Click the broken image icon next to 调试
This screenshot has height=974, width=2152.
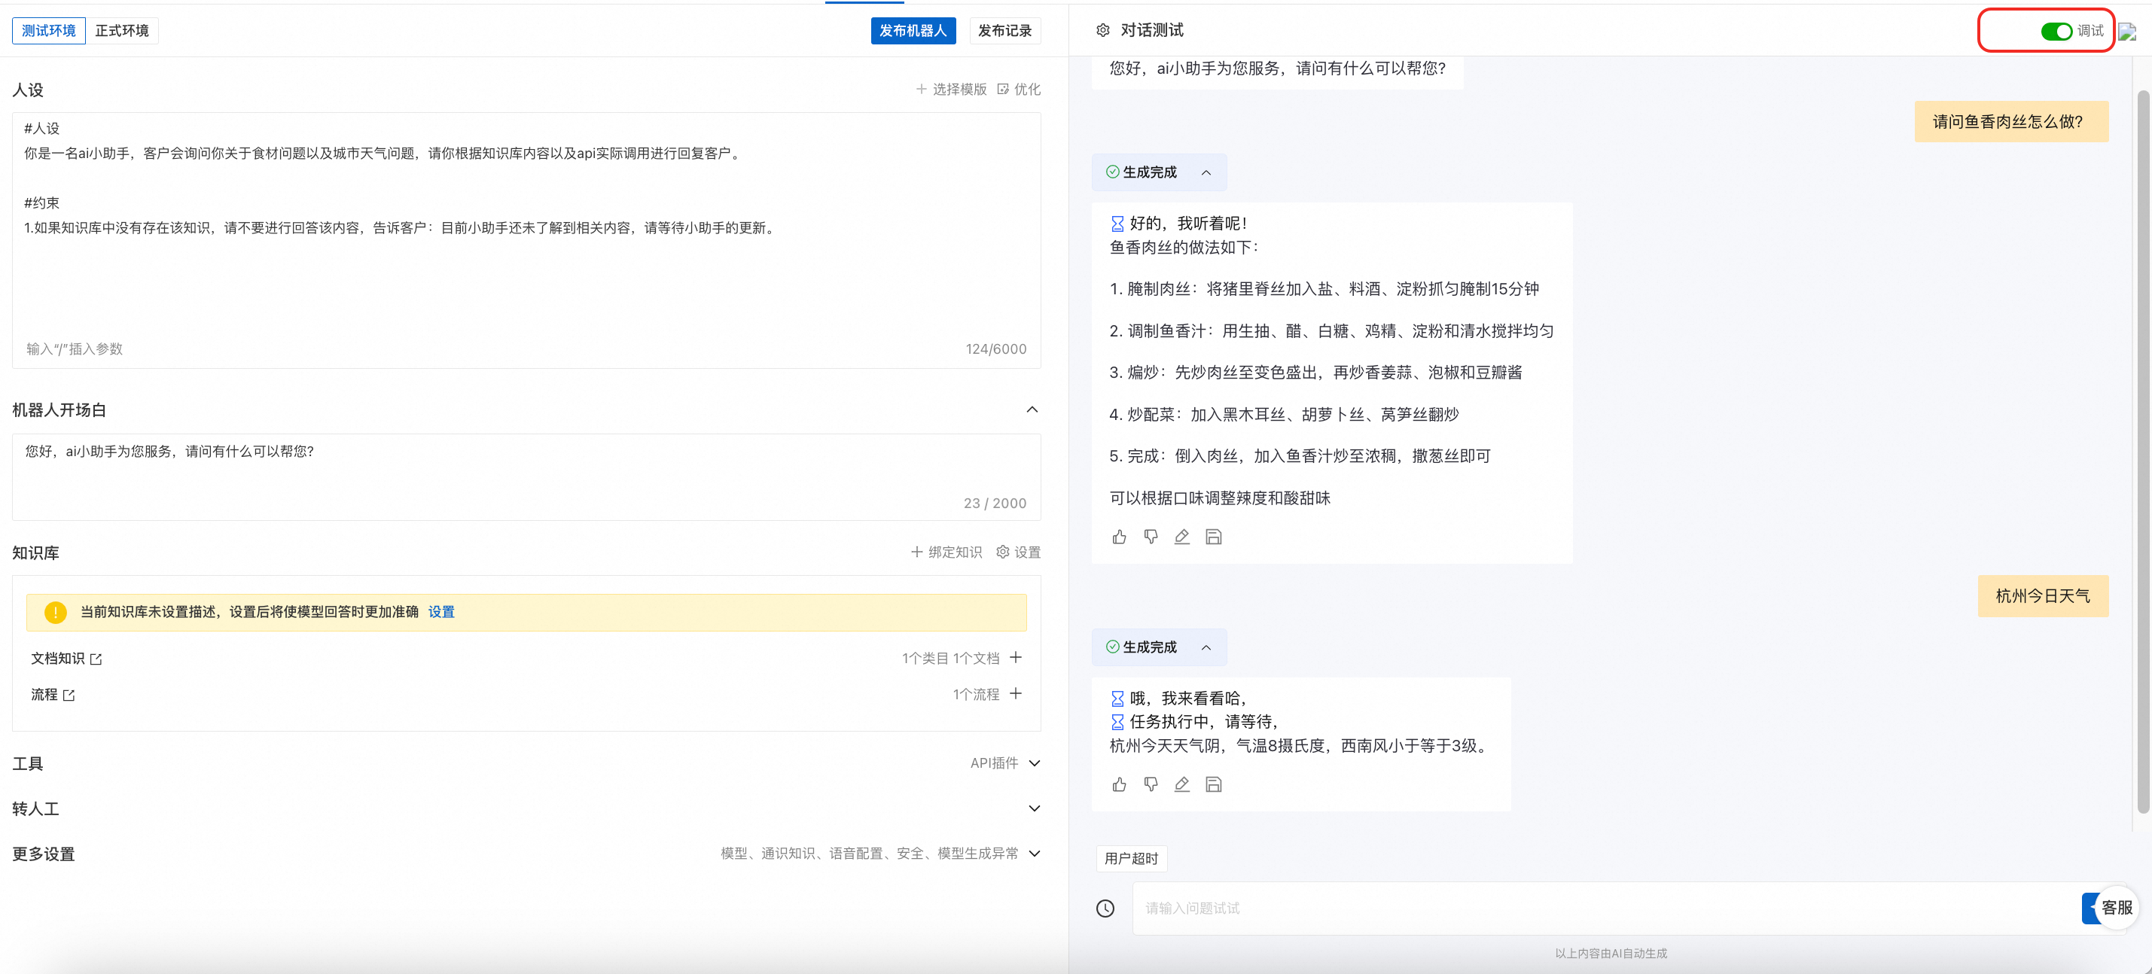pyautogui.click(x=2127, y=32)
